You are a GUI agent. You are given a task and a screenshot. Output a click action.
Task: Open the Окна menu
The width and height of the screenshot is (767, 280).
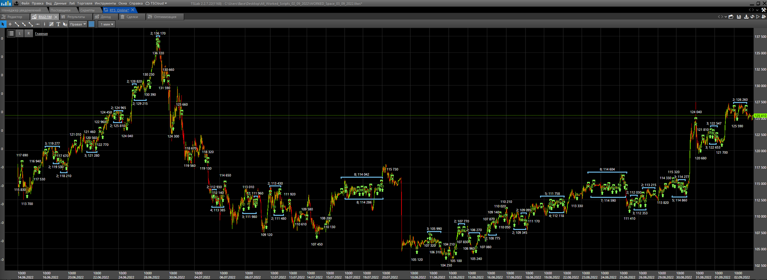click(122, 3)
